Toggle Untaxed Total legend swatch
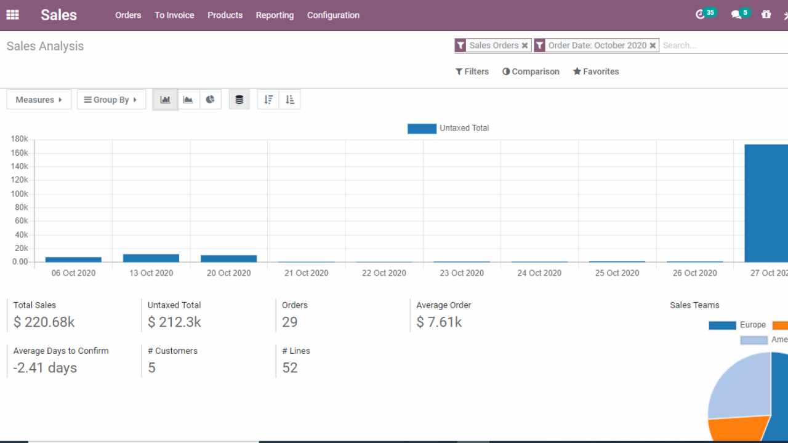The width and height of the screenshot is (788, 443). (422, 129)
